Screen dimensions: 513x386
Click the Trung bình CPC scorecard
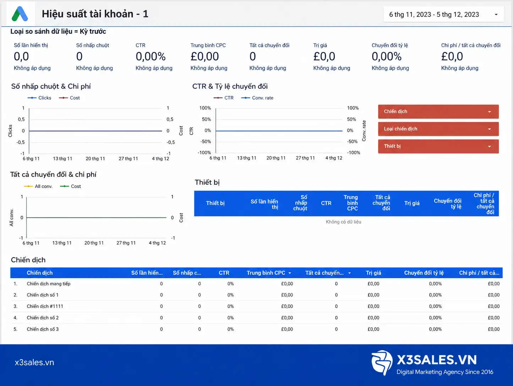click(209, 57)
